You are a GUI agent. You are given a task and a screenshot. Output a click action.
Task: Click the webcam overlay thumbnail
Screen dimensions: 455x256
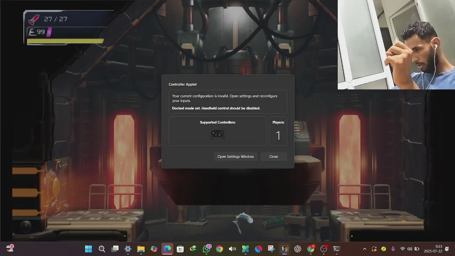[396, 44]
